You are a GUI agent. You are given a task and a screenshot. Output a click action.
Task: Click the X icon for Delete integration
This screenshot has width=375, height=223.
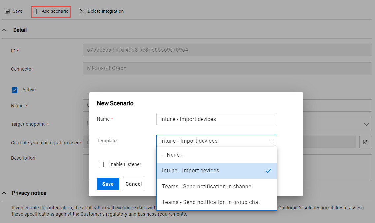click(82, 11)
